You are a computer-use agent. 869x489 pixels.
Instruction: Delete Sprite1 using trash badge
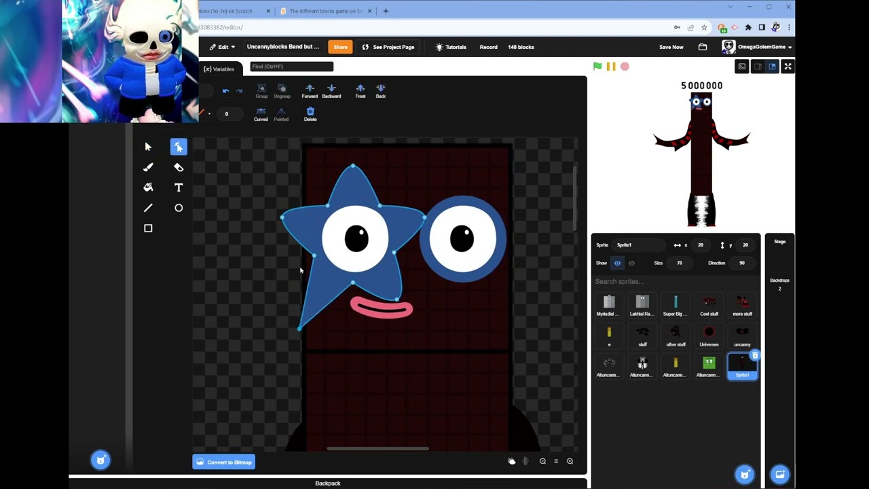pos(754,355)
